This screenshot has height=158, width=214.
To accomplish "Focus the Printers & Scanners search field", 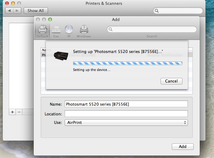I will pyautogui.click(x=178, y=11).
